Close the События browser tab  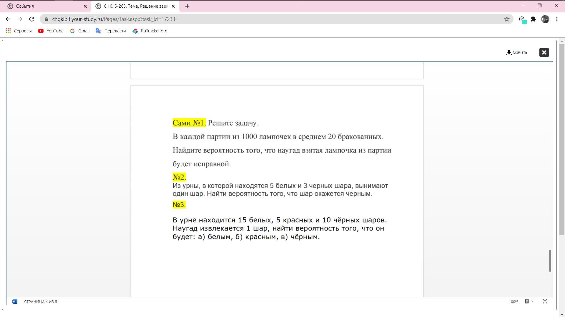tap(85, 6)
